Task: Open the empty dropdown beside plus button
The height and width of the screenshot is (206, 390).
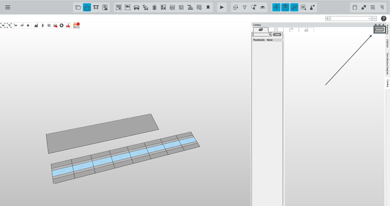Action: pos(351,19)
